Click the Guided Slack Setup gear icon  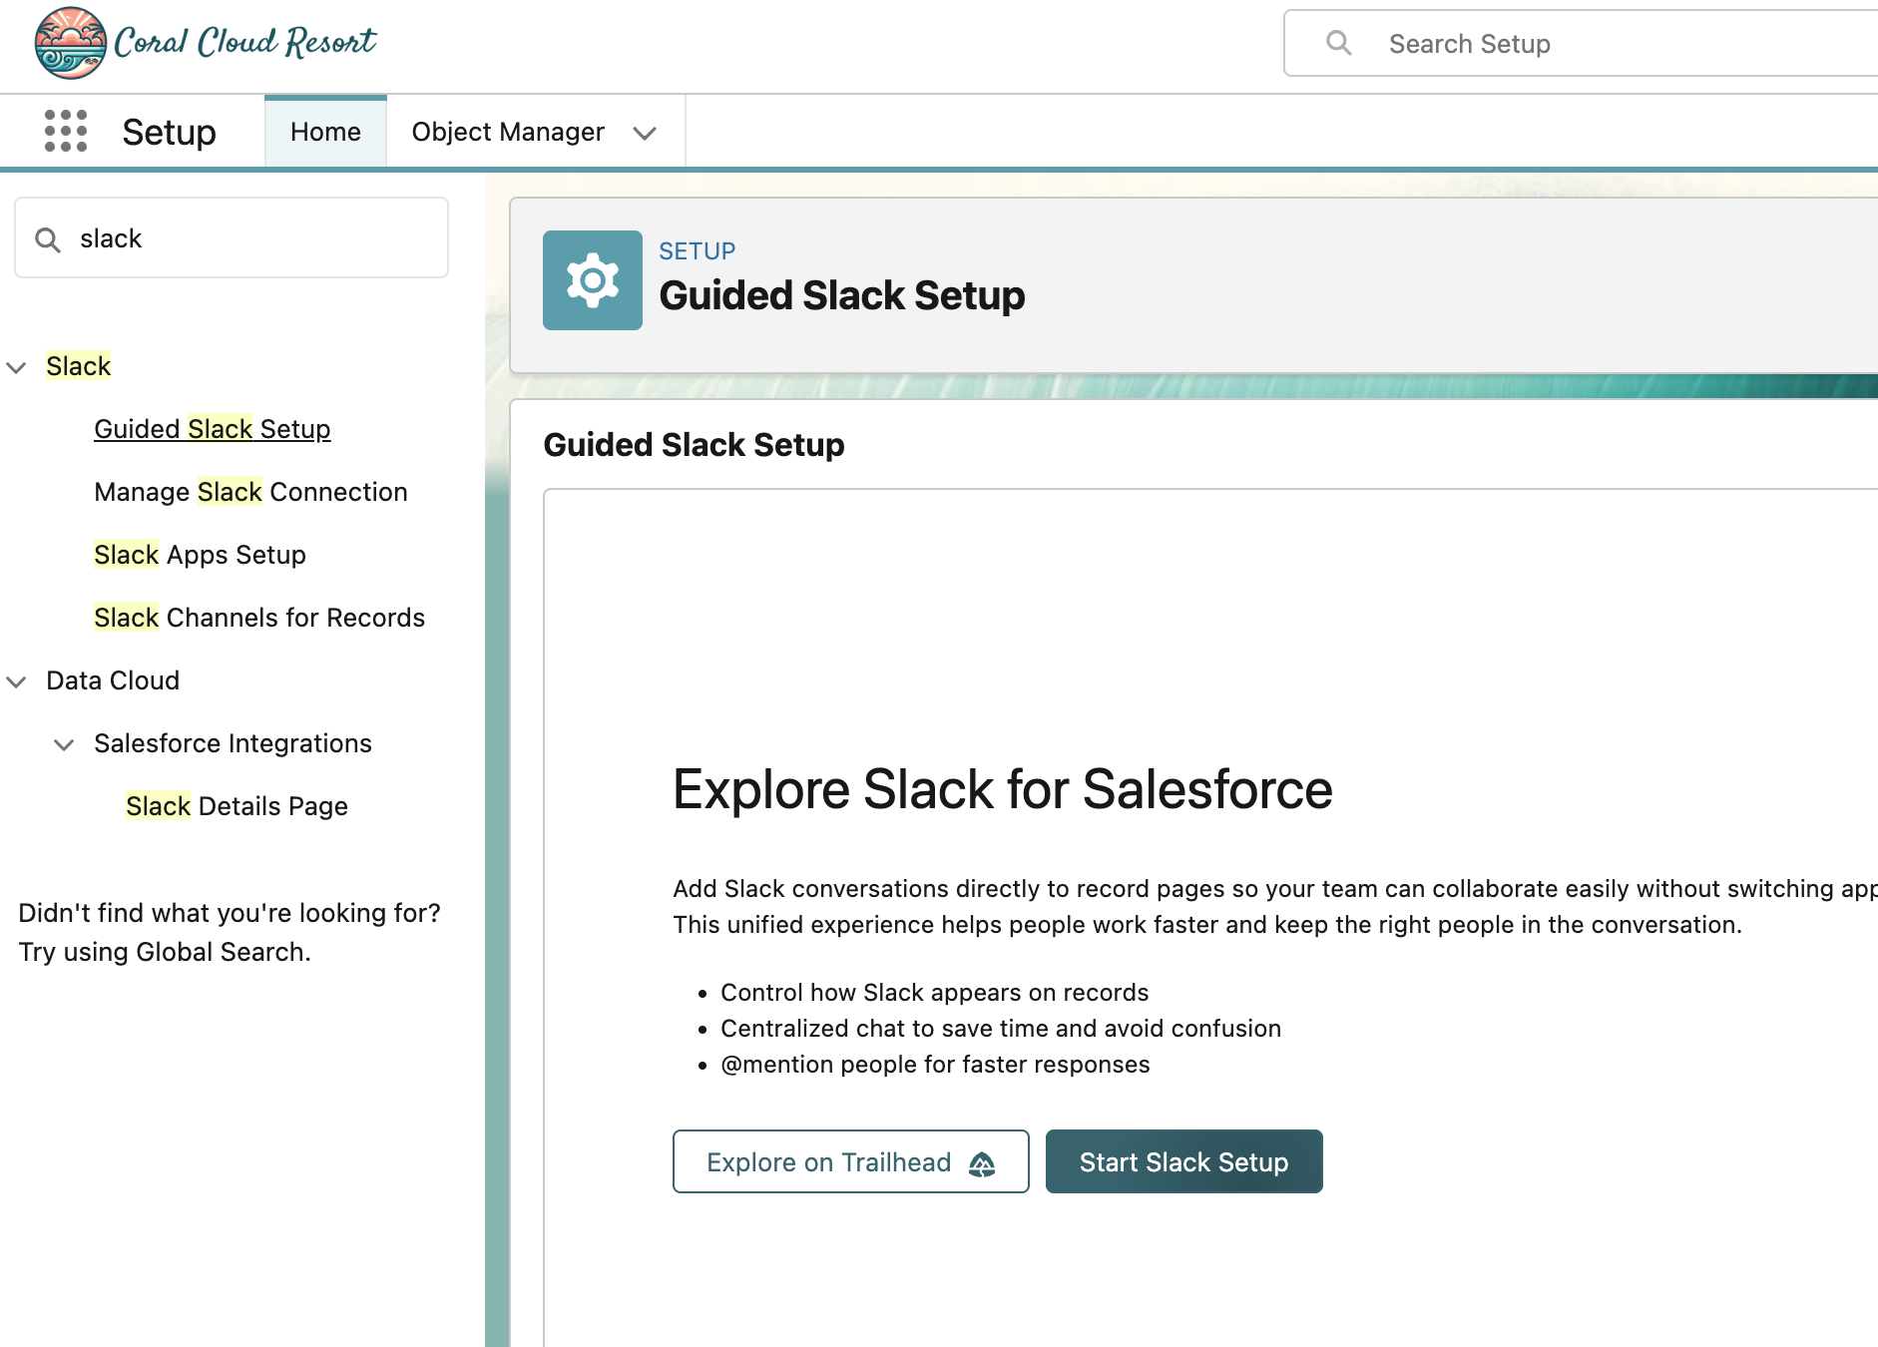pos(593,280)
